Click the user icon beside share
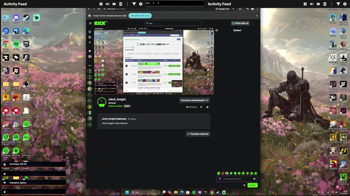The height and width of the screenshot is (196, 350). 207,107
